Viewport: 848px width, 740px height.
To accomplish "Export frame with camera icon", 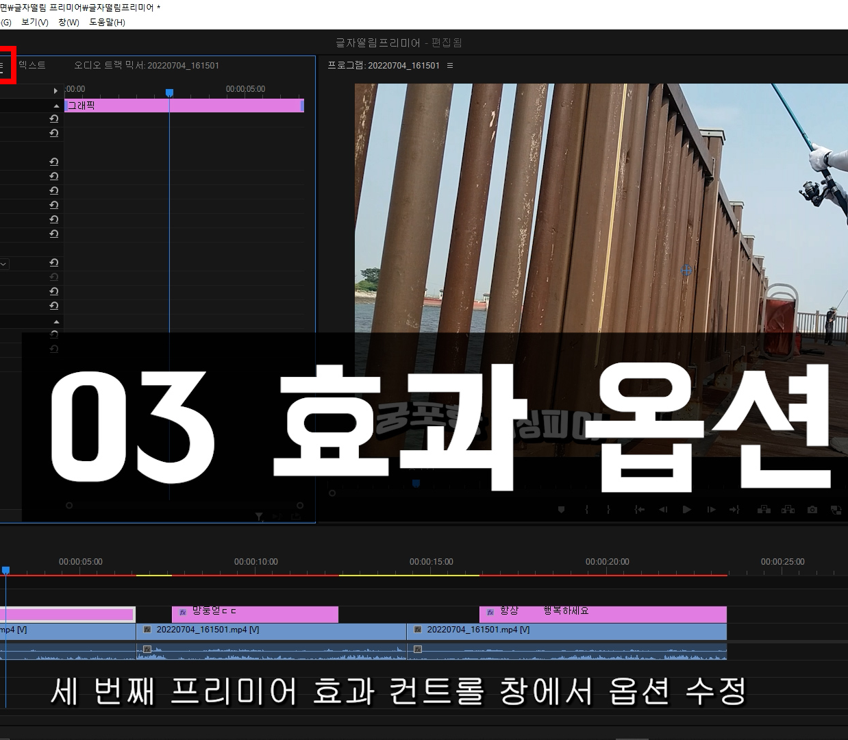I will click(x=812, y=510).
